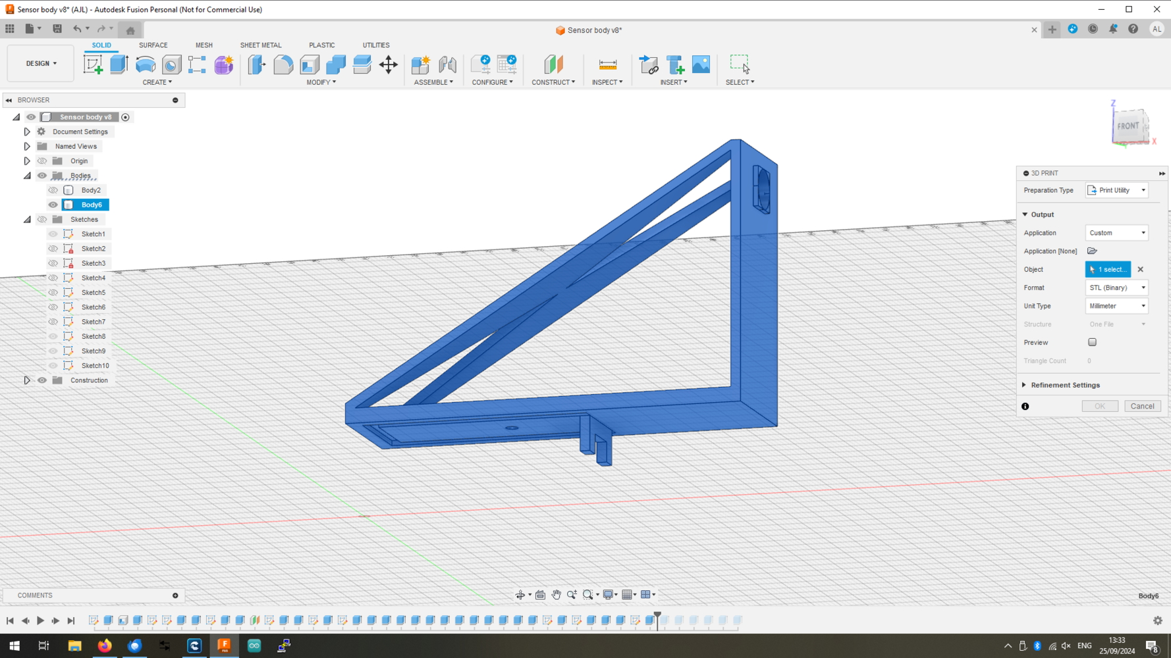Click the Insert Derive icon
This screenshot has height=658, width=1171.
(x=649, y=64)
